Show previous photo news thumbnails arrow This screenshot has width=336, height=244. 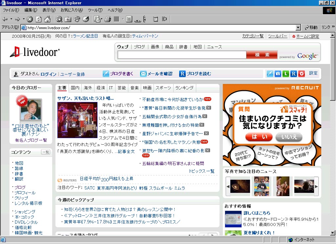(228, 186)
